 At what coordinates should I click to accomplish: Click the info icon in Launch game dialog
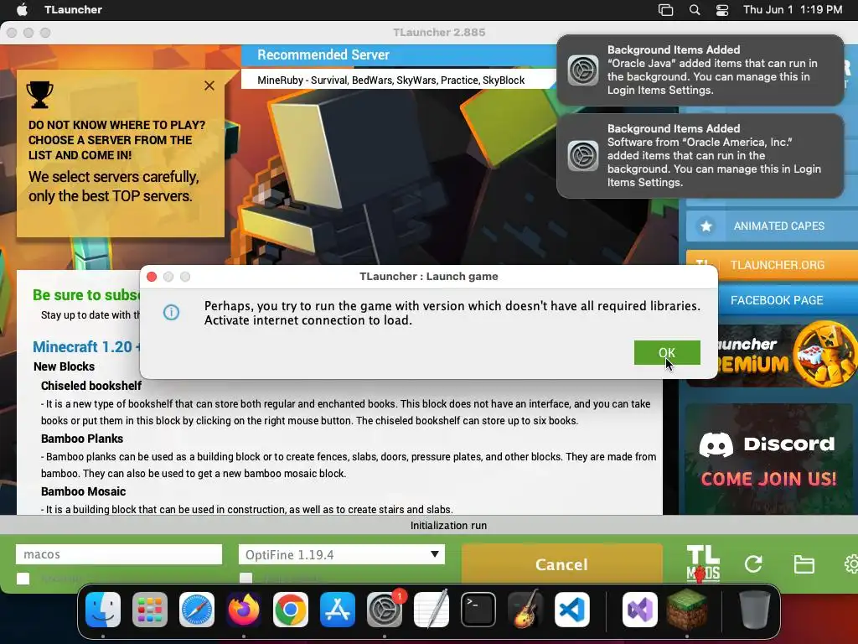pyautogui.click(x=171, y=312)
